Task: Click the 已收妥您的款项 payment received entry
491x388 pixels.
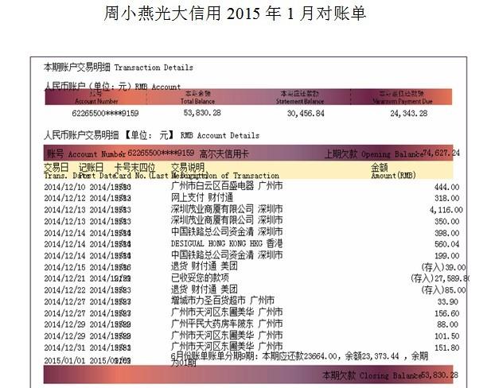Action: [200, 278]
